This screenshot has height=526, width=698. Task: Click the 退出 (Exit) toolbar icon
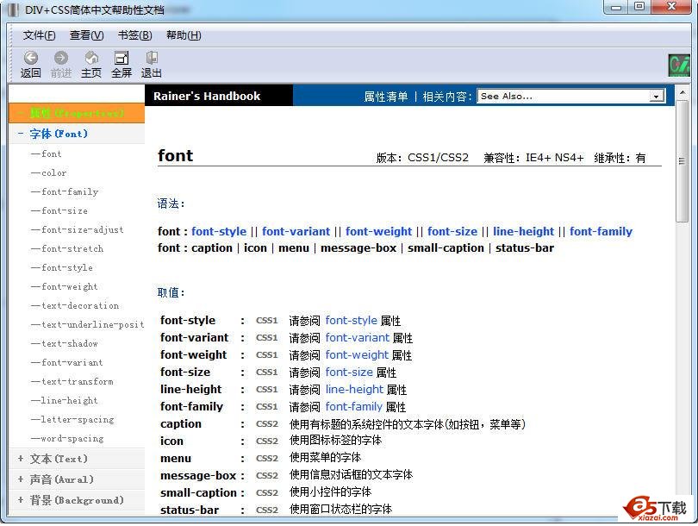click(151, 63)
